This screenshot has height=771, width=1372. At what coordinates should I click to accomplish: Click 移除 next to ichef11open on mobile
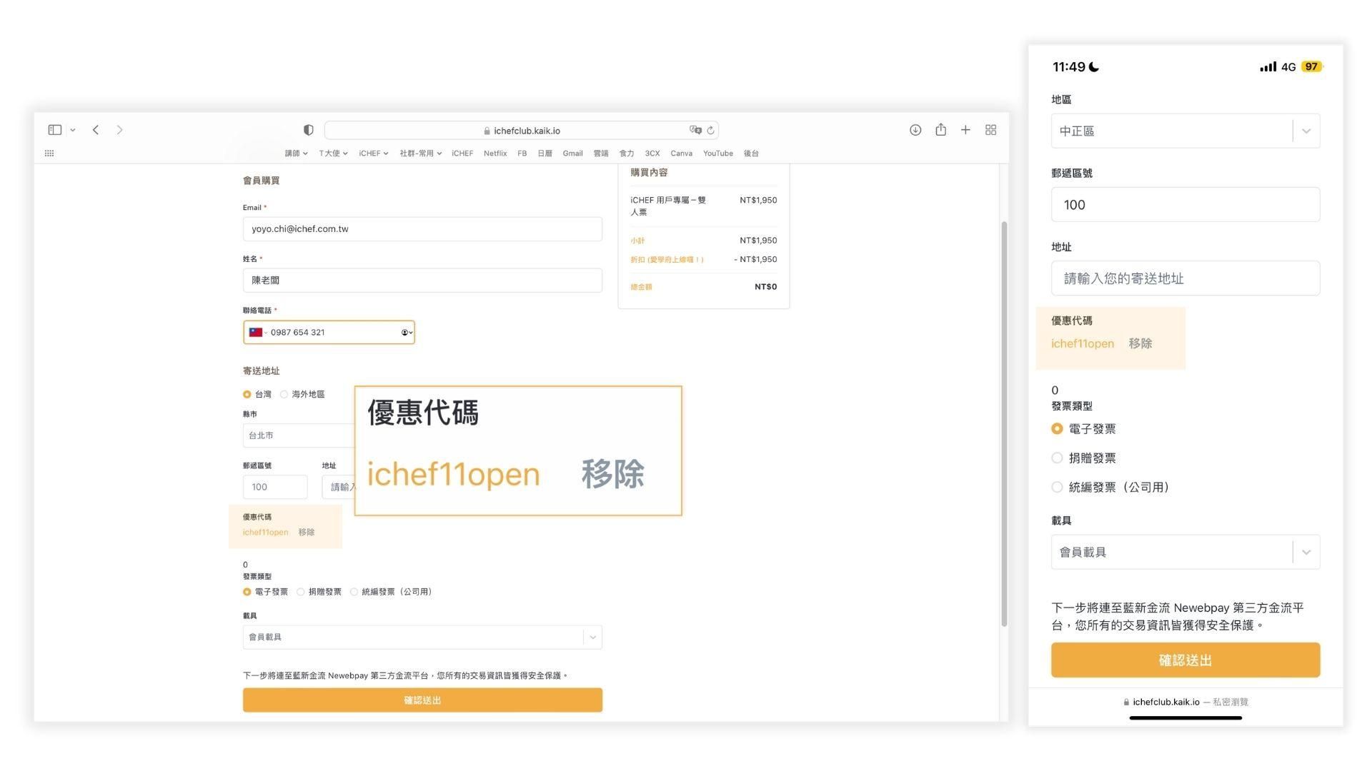1140,343
